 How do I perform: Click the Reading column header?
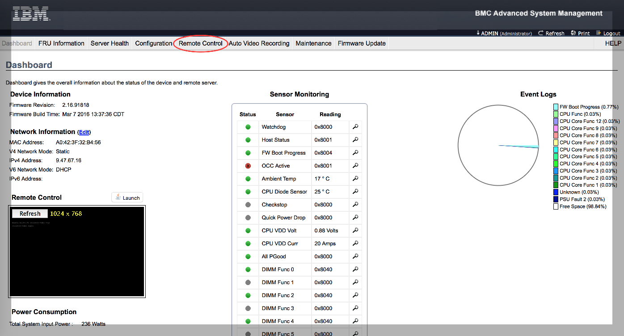pyautogui.click(x=330, y=114)
